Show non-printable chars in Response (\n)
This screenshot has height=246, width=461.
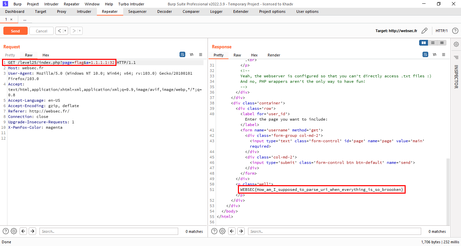434,54
